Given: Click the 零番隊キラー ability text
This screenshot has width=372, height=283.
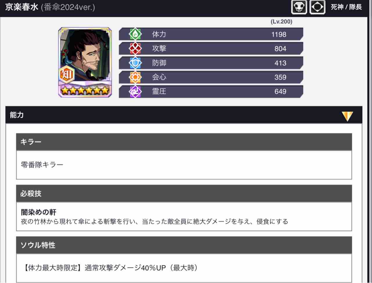Looking at the screenshot, I should 42,165.
